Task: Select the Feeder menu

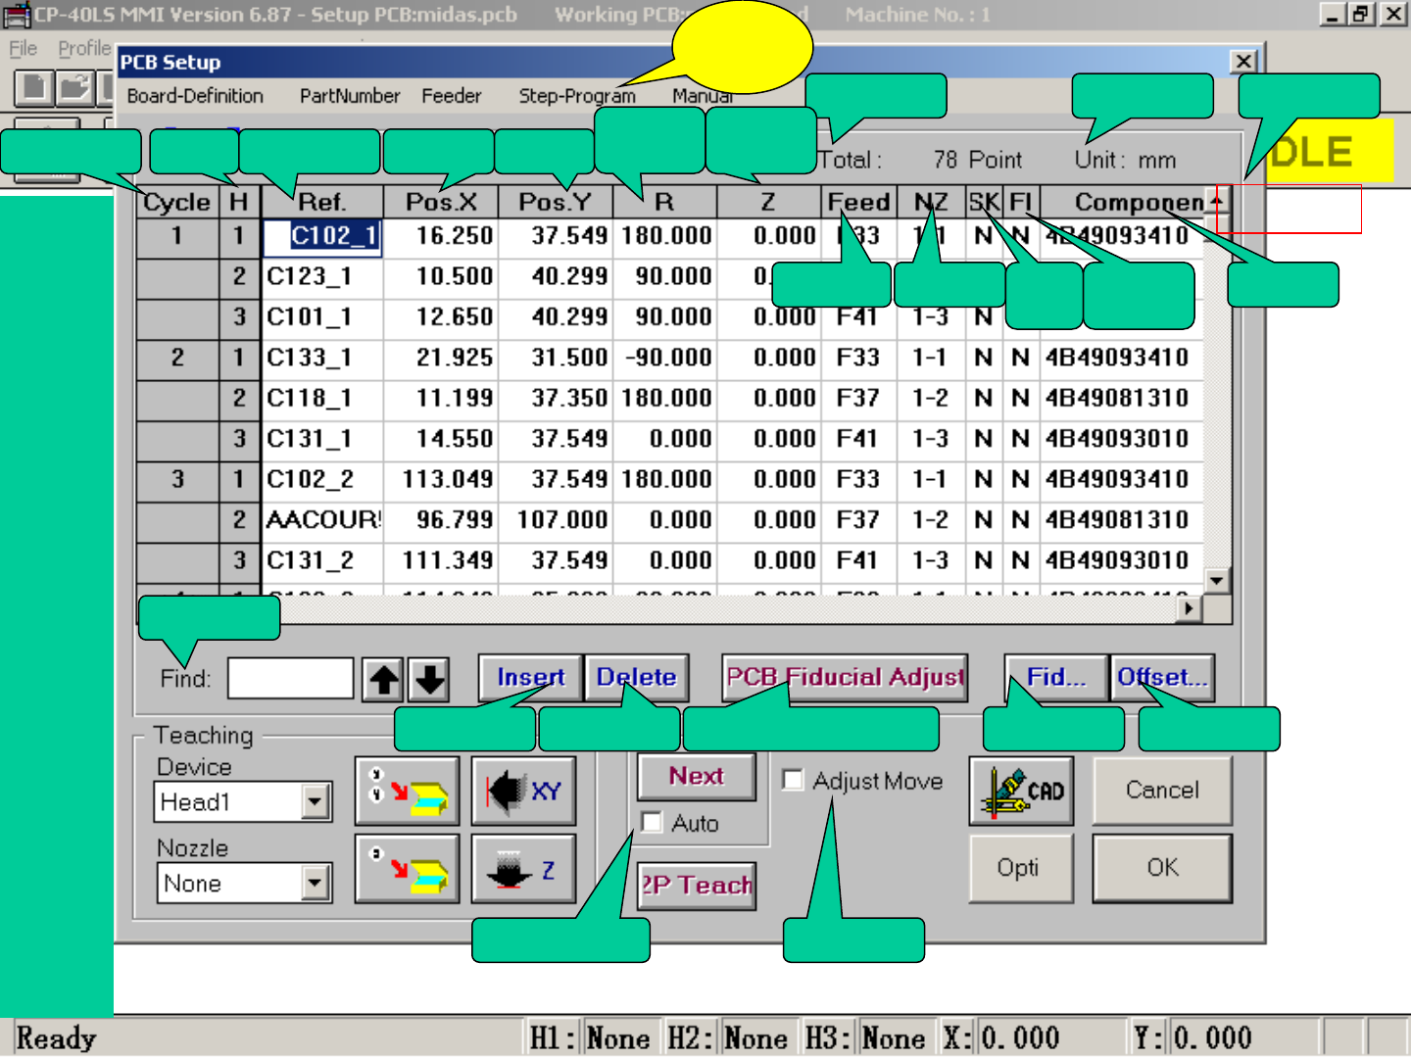Action: click(452, 96)
